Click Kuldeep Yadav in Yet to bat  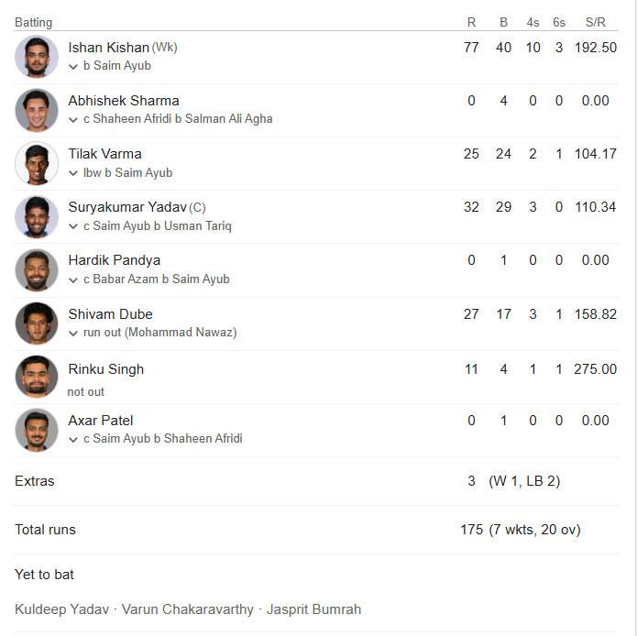61,609
